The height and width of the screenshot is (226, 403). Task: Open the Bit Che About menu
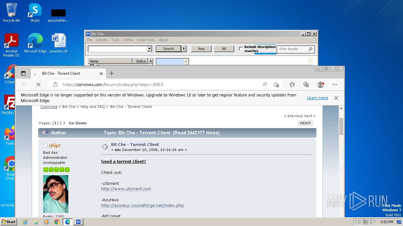click(x=163, y=40)
